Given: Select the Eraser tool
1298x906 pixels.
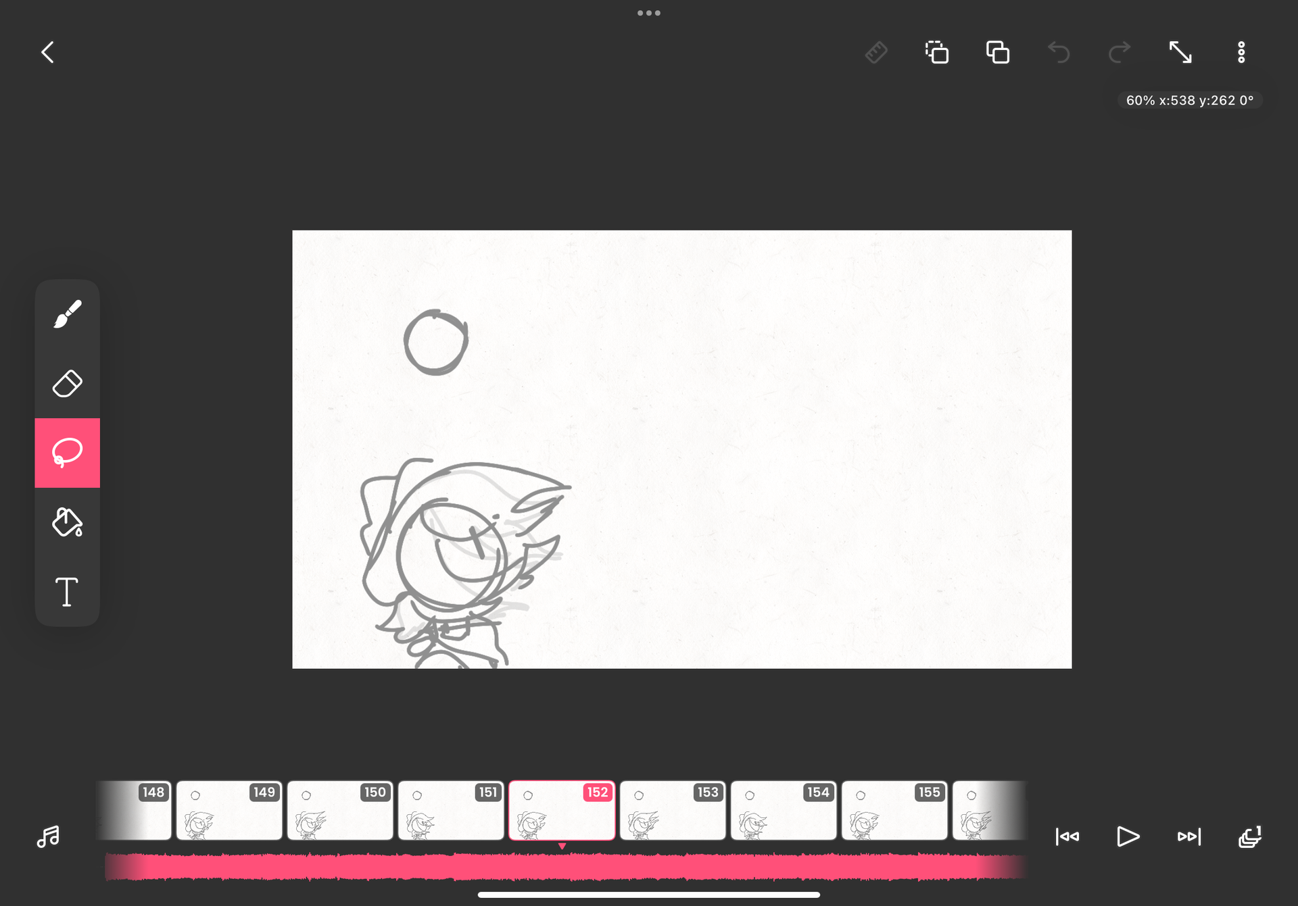Looking at the screenshot, I should click(x=68, y=384).
